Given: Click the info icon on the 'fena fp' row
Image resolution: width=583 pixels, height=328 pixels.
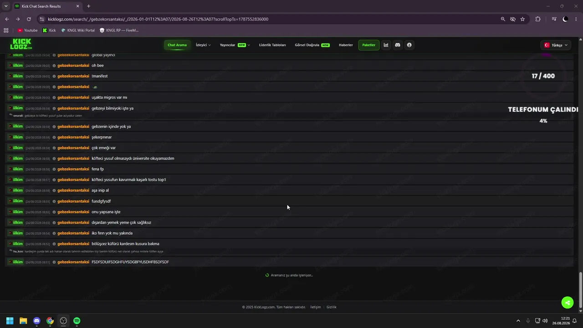Looking at the screenshot, I should 54,169.
